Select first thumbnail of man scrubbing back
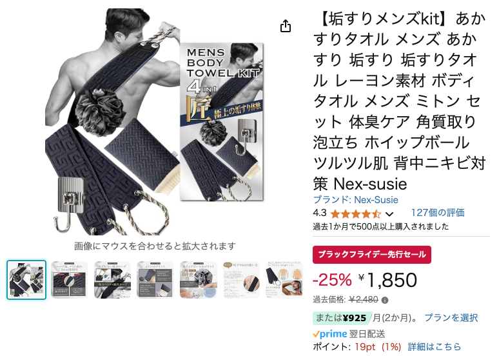The height and width of the screenshot is (356, 499). click(26, 280)
